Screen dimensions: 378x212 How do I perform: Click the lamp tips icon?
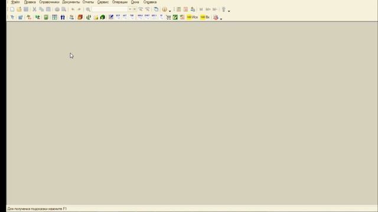(224, 9)
